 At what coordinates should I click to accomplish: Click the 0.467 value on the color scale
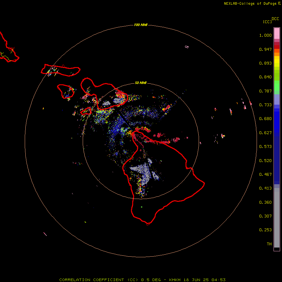tap(265, 175)
